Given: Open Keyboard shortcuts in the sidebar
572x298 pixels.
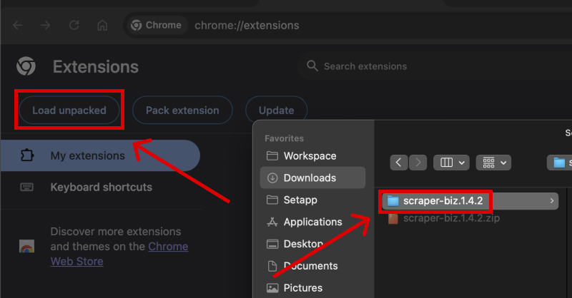Looking at the screenshot, I should pyautogui.click(x=100, y=187).
